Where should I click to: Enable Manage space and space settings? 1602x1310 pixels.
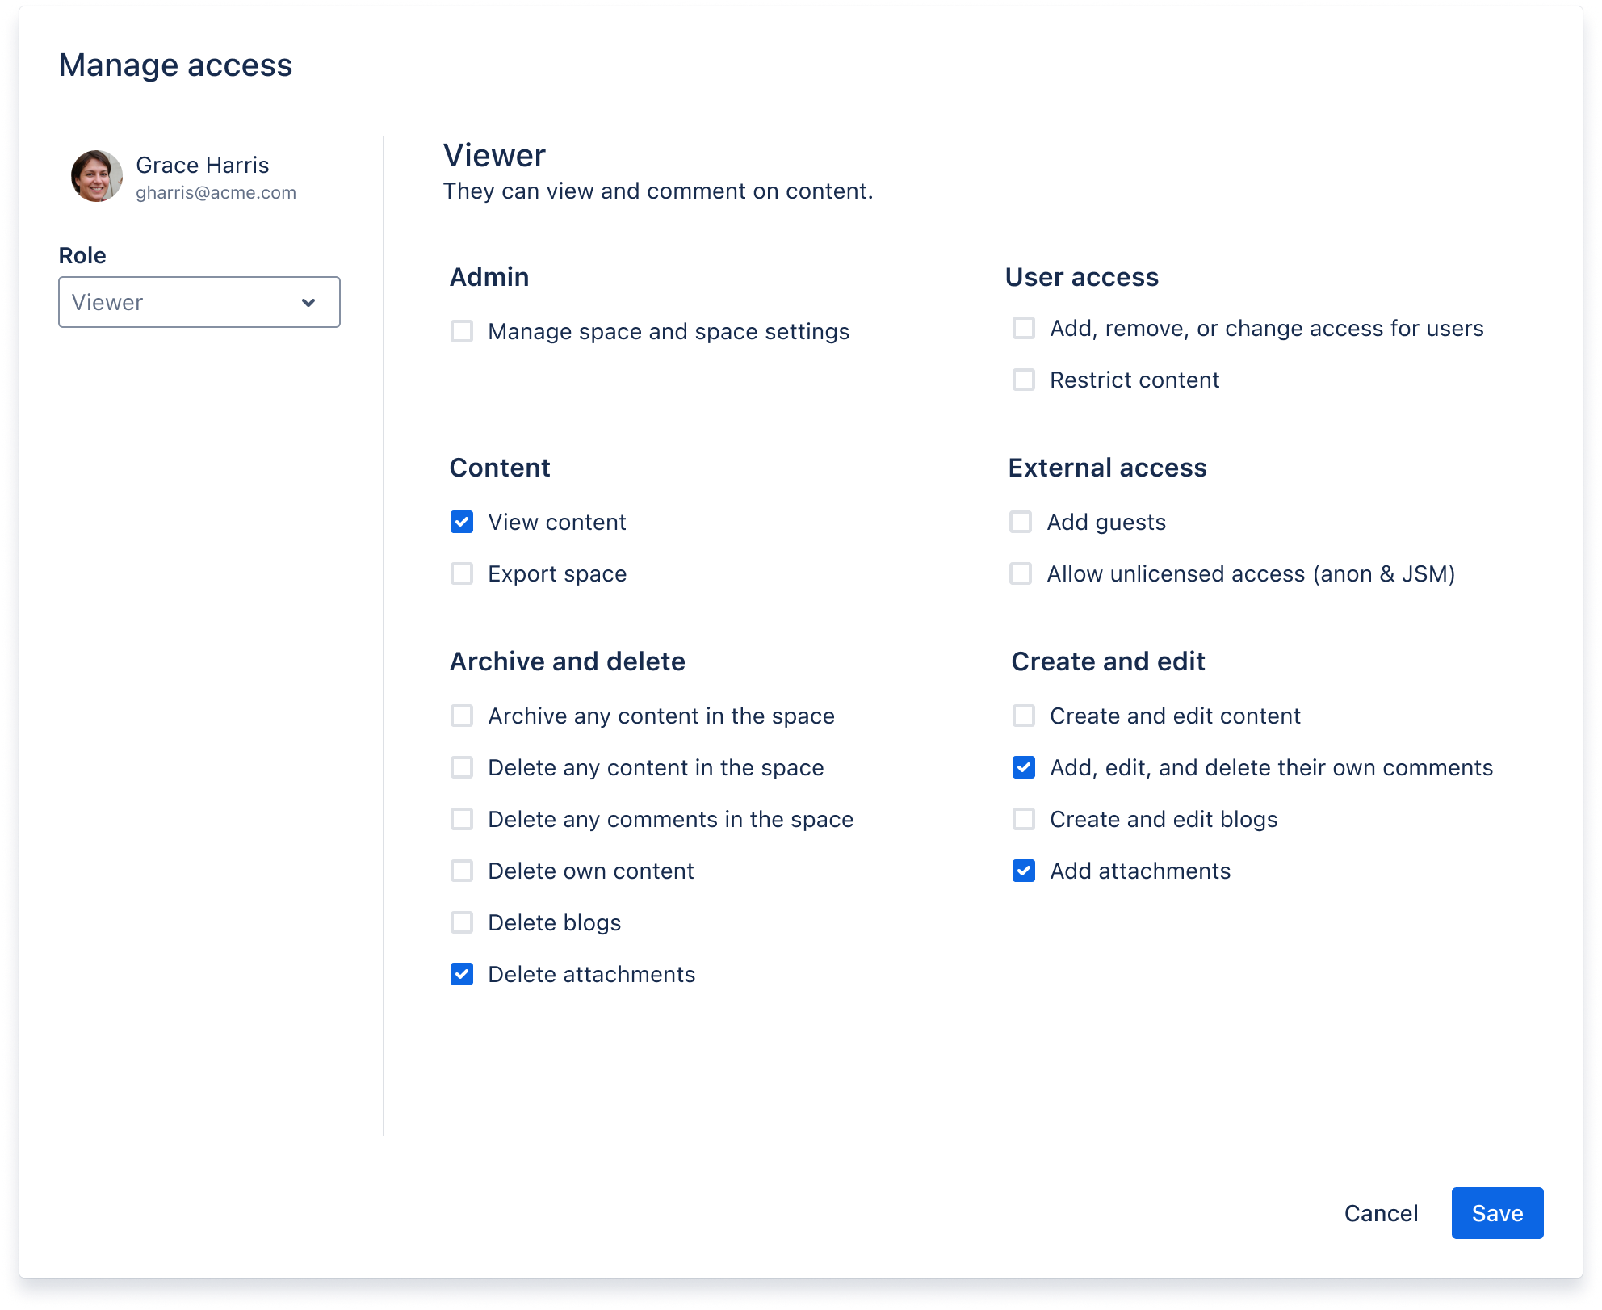click(462, 331)
